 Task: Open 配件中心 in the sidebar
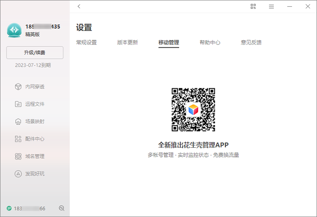coord(35,139)
